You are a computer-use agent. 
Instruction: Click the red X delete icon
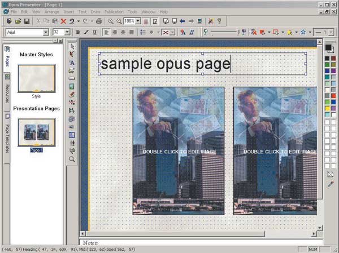click(x=63, y=21)
